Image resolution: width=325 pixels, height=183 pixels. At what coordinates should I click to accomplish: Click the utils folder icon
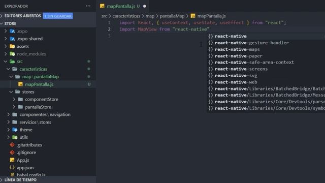(x=15, y=137)
